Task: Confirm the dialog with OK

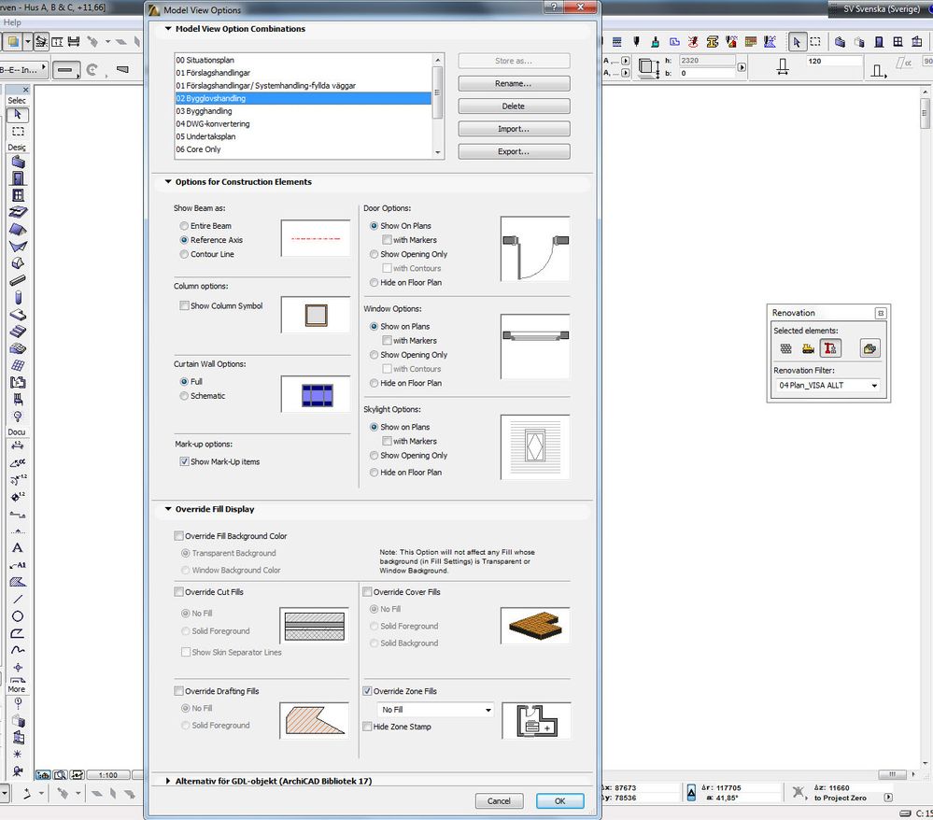Action: click(560, 801)
